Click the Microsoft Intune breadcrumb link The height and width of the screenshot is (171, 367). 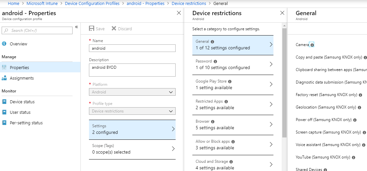42,4
